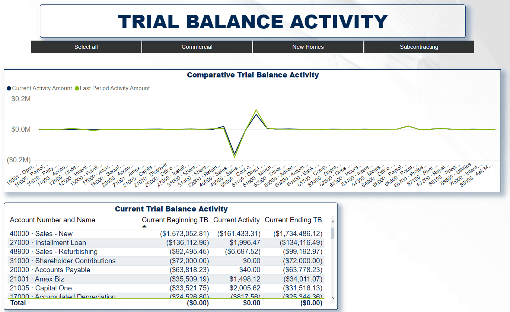
Task: Click the ($72,000.00) beginning balance value
Action: point(189,261)
